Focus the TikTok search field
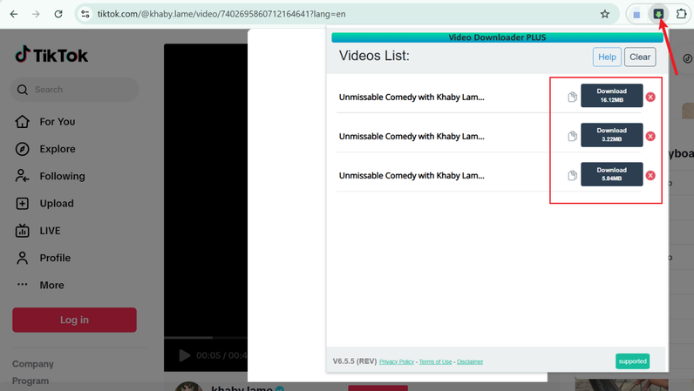Screen dimensions: 694x391 (x=74, y=90)
